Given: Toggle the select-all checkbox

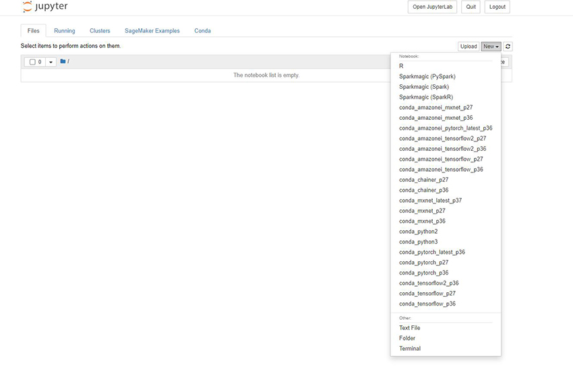Looking at the screenshot, I should coord(32,62).
